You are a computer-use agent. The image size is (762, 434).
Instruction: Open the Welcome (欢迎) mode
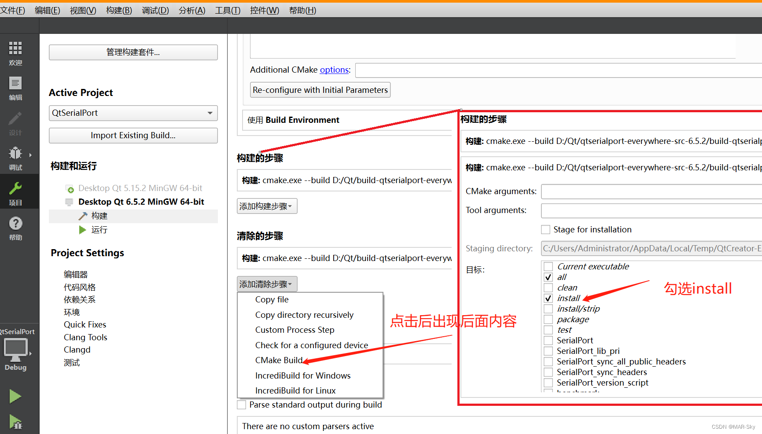15,53
